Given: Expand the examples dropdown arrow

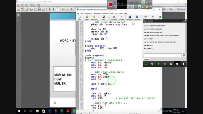Looking at the screenshot, I should [99, 18].
